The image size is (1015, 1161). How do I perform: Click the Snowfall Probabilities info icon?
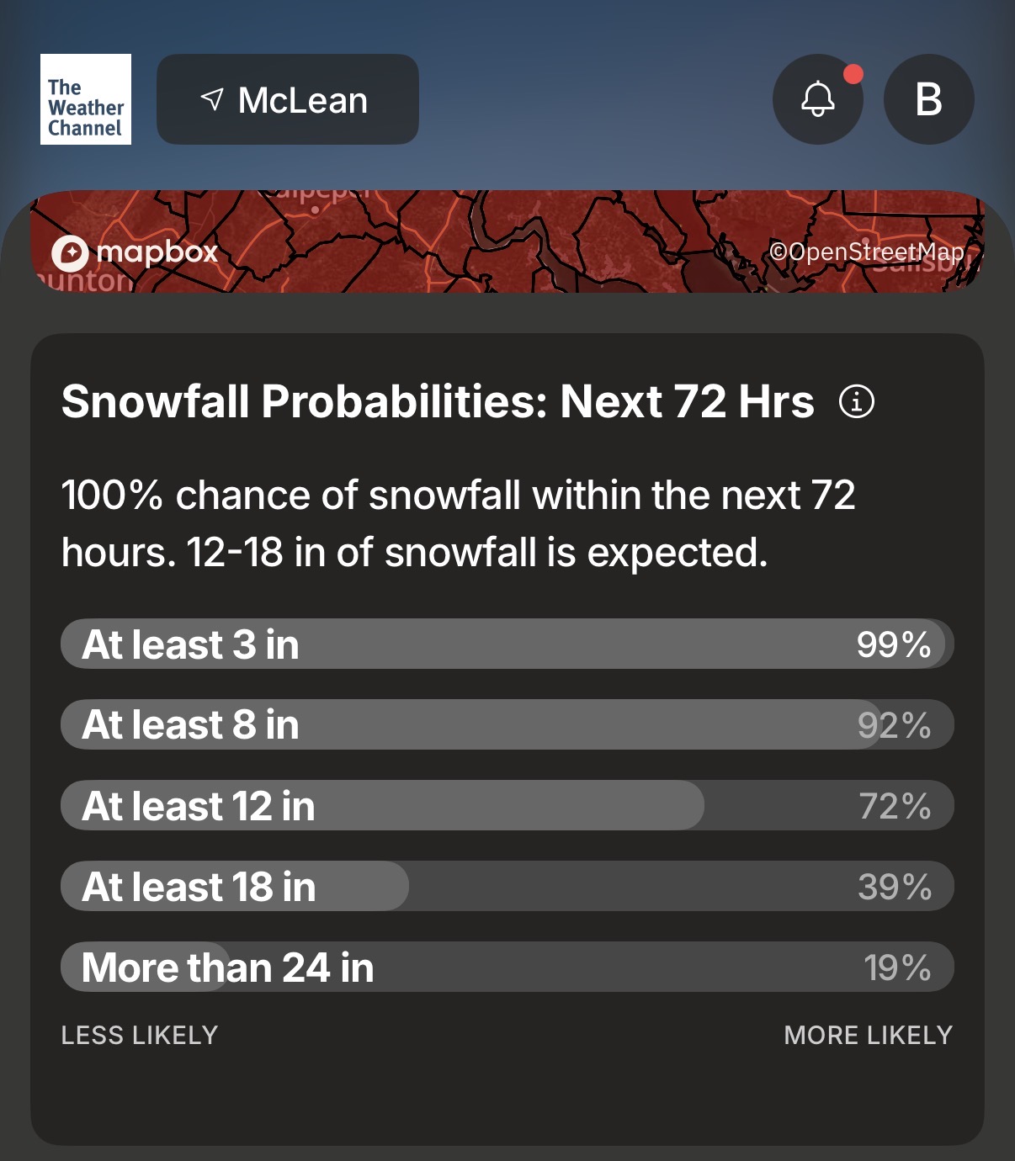[857, 401]
